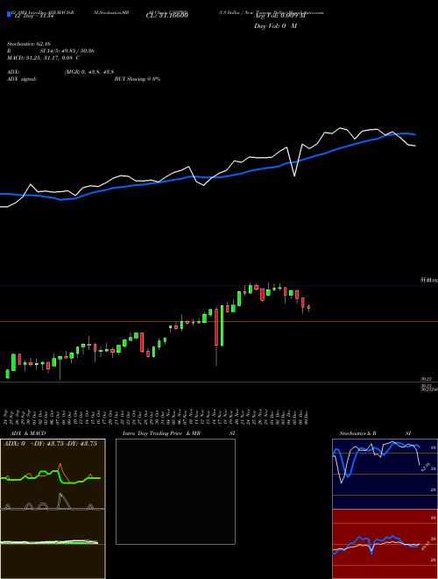Click the 'ADX signal:' label
This screenshot has height=579, width=438.
[21, 79]
